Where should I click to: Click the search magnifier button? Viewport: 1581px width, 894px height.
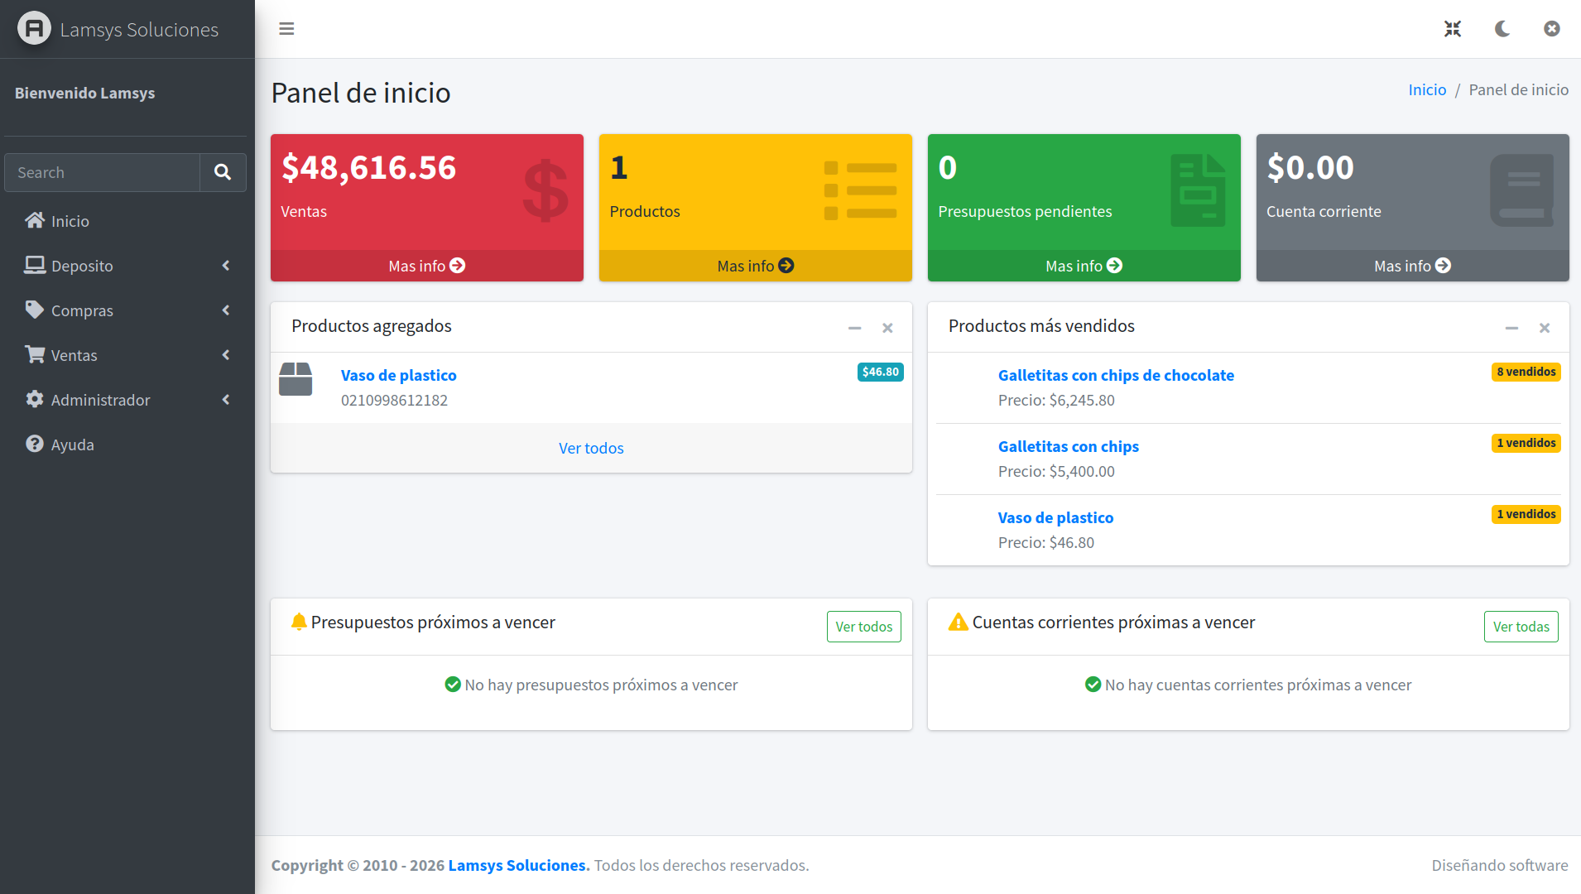point(223,172)
